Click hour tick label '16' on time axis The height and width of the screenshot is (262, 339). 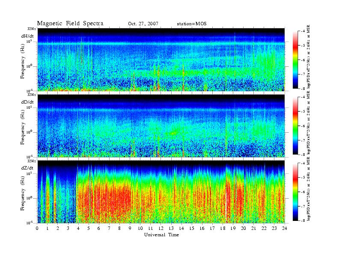[202, 228]
